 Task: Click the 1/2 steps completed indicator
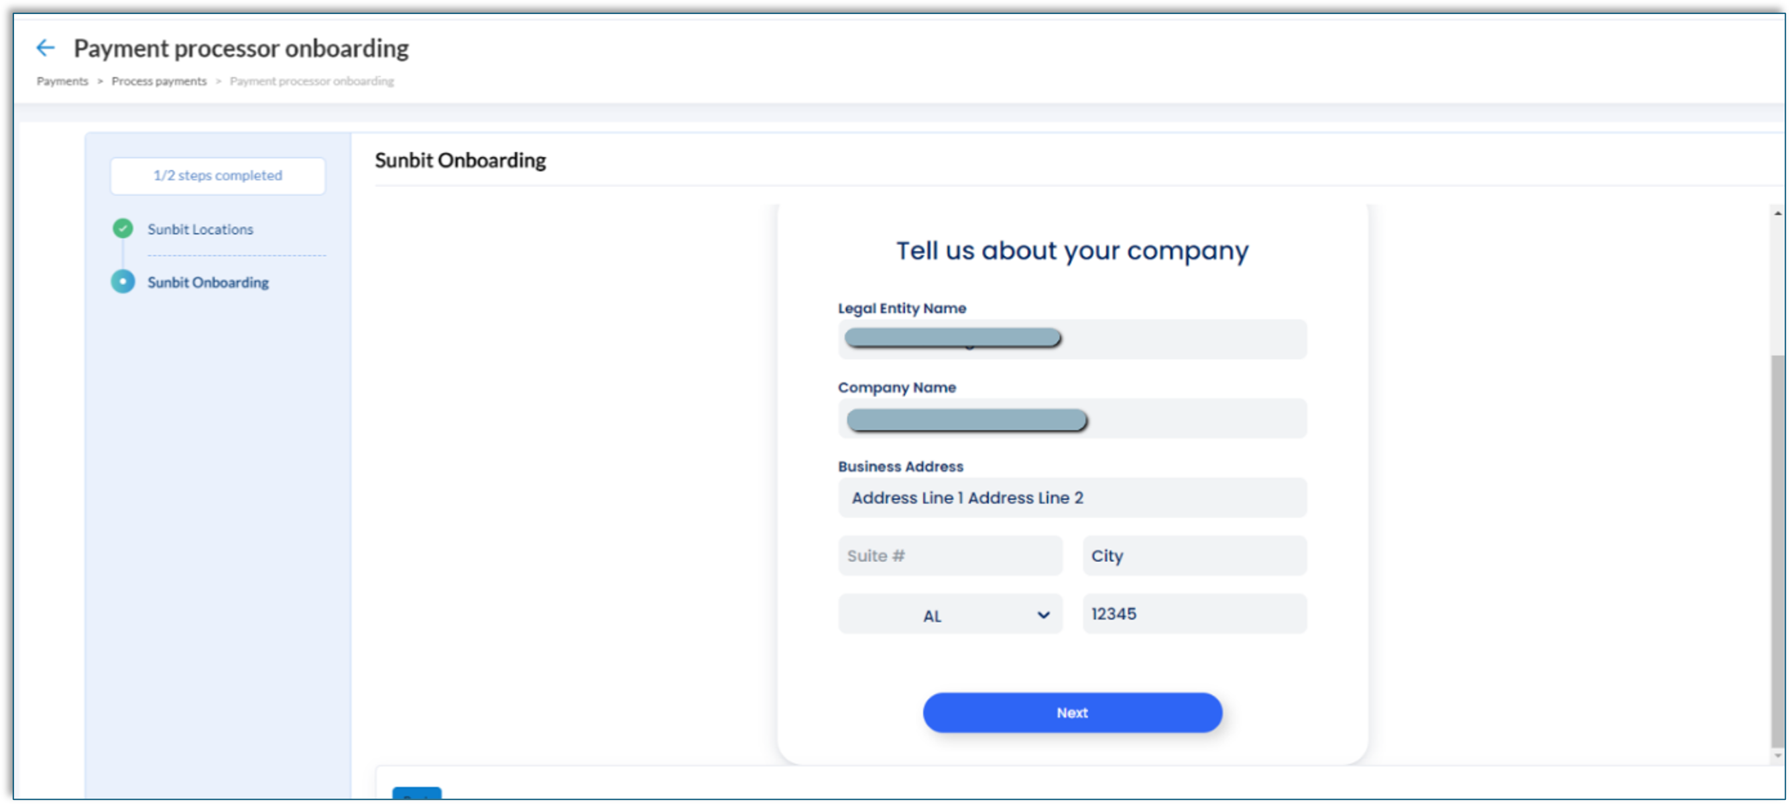point(217,176)
